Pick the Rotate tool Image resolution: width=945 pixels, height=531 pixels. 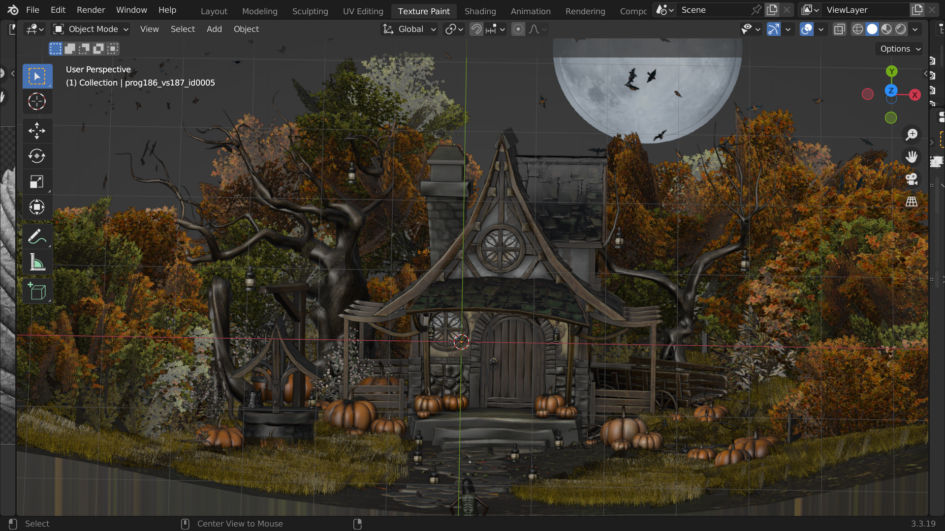tap(37, 156)
